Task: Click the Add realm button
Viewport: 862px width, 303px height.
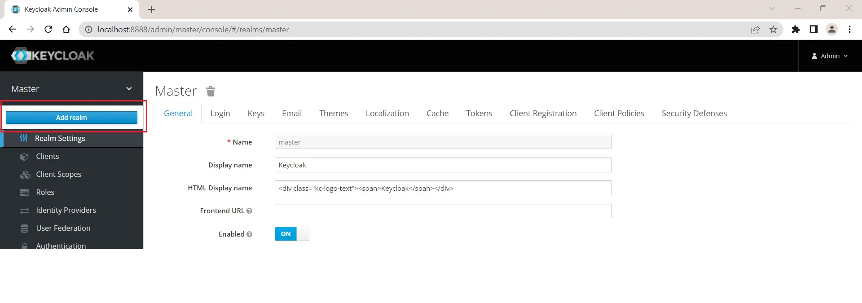Action: [71, 118]
